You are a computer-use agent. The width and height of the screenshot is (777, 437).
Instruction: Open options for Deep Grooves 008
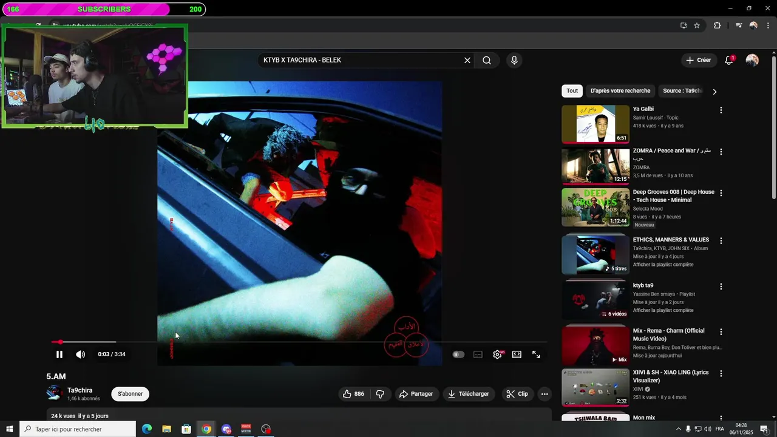(721, 193)
